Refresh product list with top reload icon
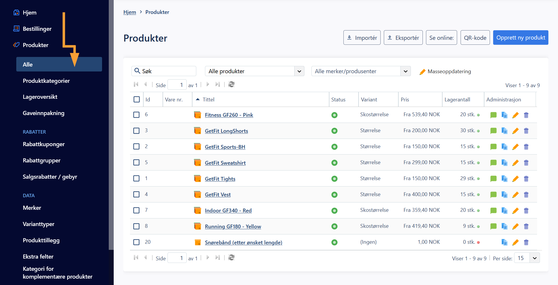The image size is (558, 285). pyautogui.click(x=231, y=85)
